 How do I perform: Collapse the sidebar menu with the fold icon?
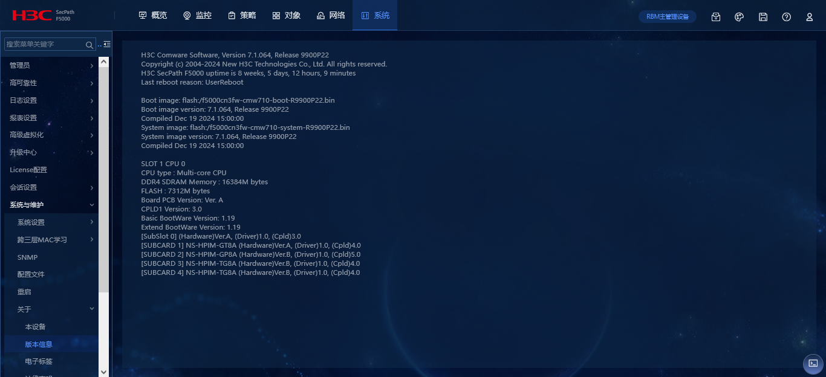click(x=107, y=44)
